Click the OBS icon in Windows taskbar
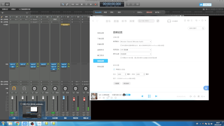Screen dimensions: 224x126 (32, 124)
